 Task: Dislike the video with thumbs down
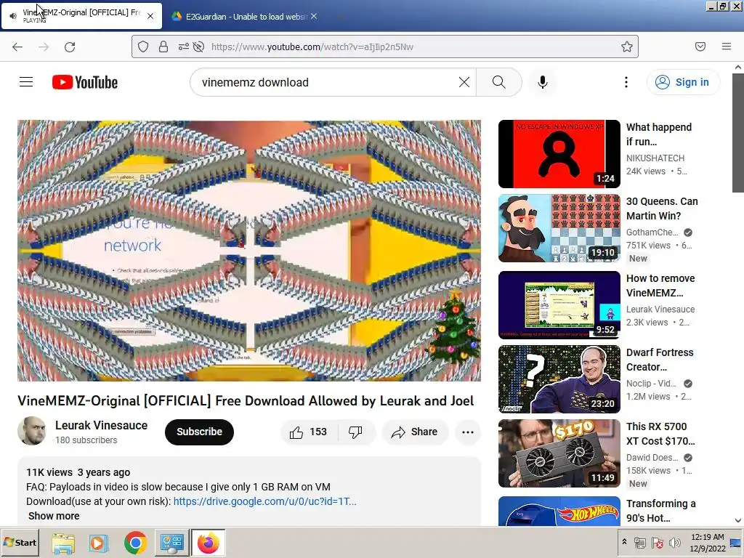356,432
